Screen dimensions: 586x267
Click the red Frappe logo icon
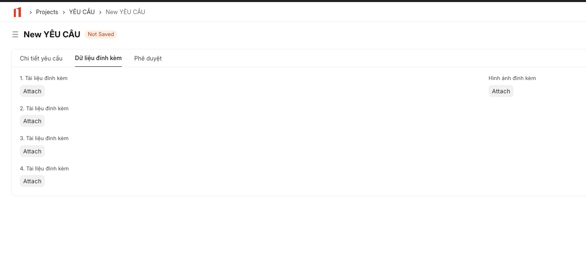click(17, 12)
